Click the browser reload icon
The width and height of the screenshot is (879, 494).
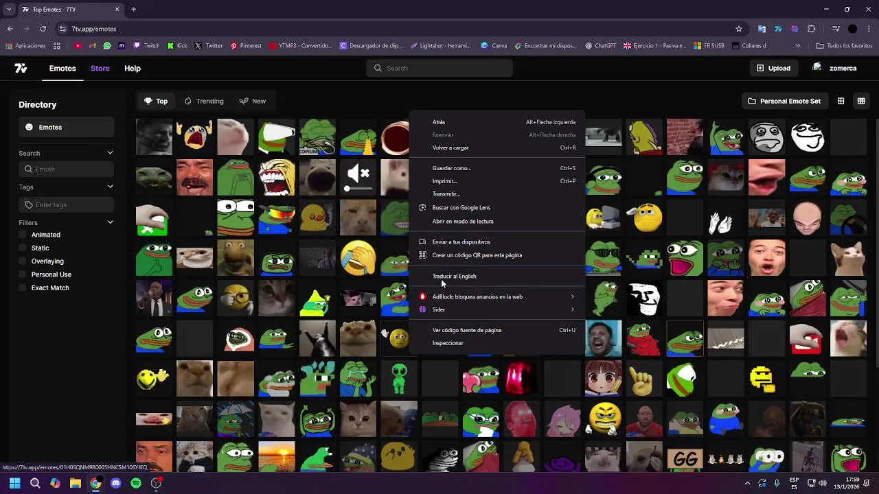tap(43, 29)
